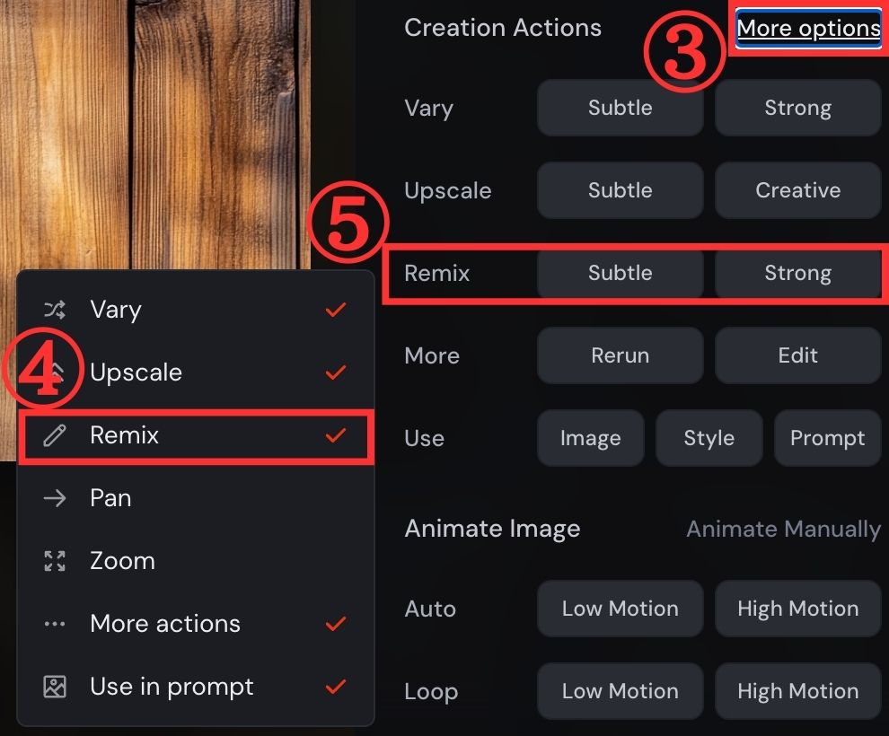Image resolution: width=889 pixels, height=736 pixels.
Task: Click Upscale Creative button
Action: 797,190
